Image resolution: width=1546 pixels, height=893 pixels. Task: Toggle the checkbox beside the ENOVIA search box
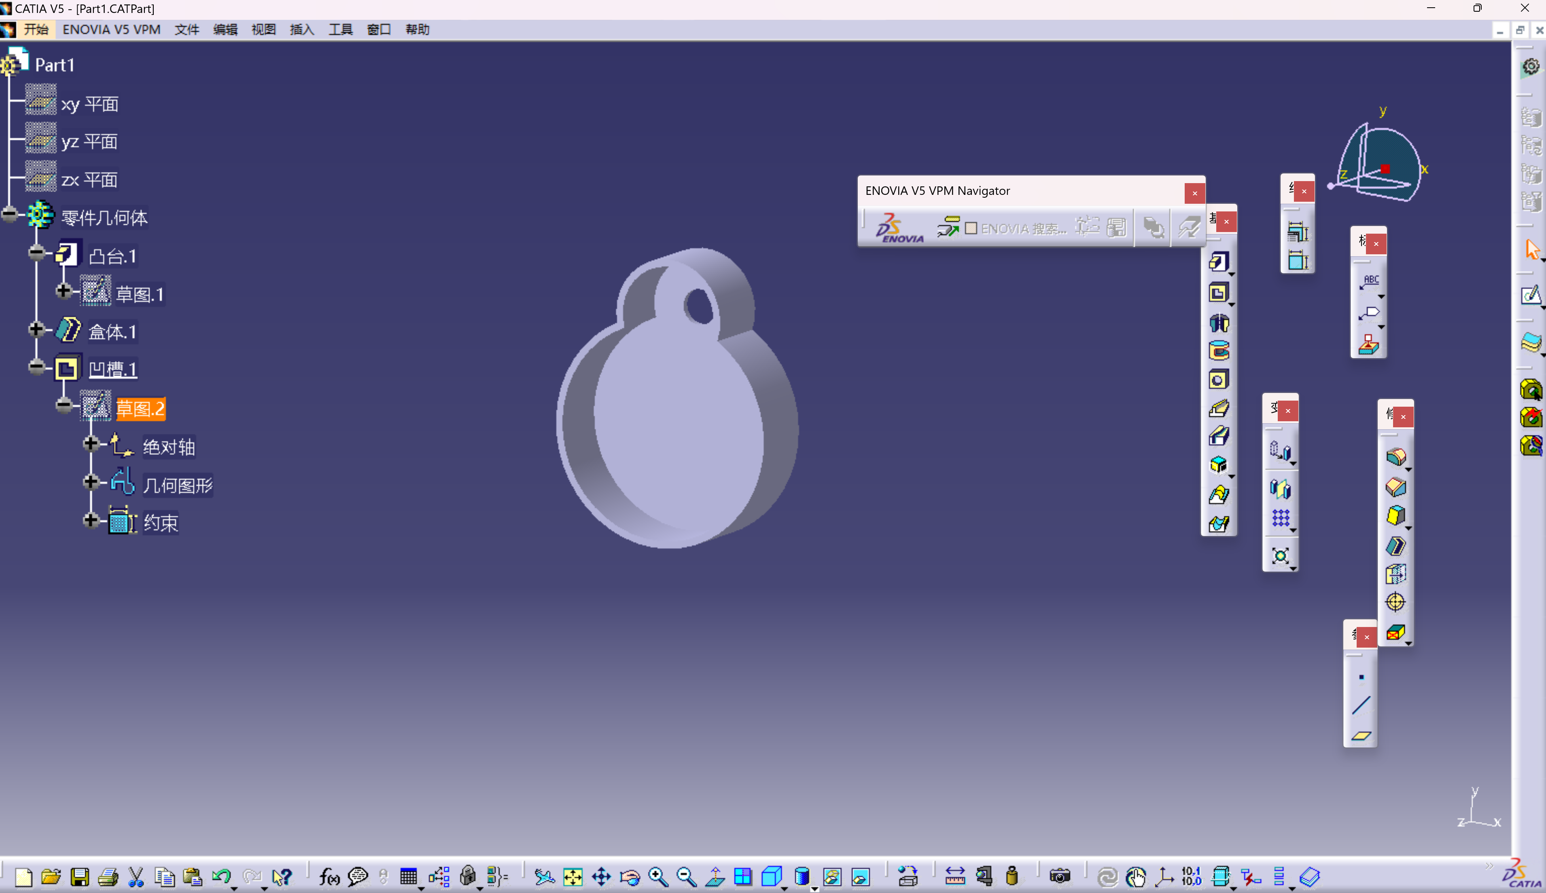point(971,228)
